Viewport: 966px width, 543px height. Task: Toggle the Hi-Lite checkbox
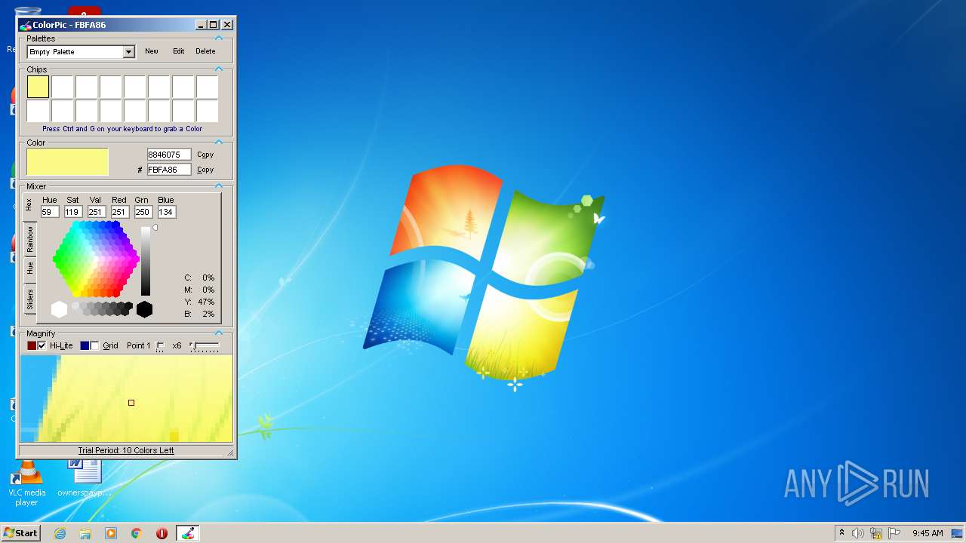click(42, 345)
